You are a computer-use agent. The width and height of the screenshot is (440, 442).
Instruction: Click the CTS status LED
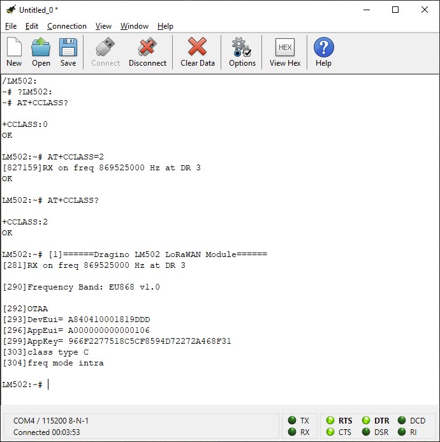330,432
